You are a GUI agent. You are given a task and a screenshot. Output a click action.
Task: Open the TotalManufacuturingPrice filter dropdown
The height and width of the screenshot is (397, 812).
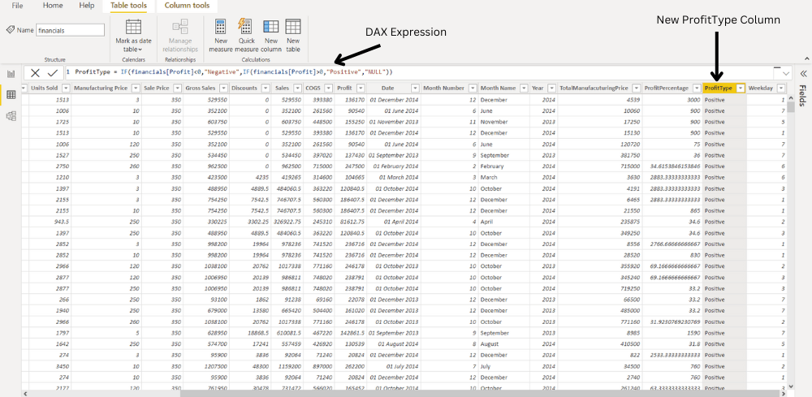point(637,88)
